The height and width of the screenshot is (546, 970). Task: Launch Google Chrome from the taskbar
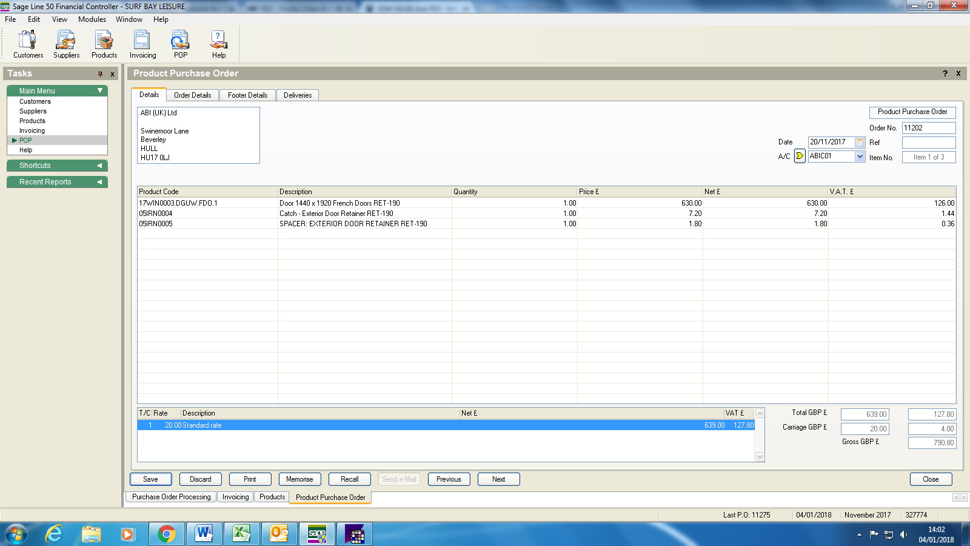coord(166,534)
